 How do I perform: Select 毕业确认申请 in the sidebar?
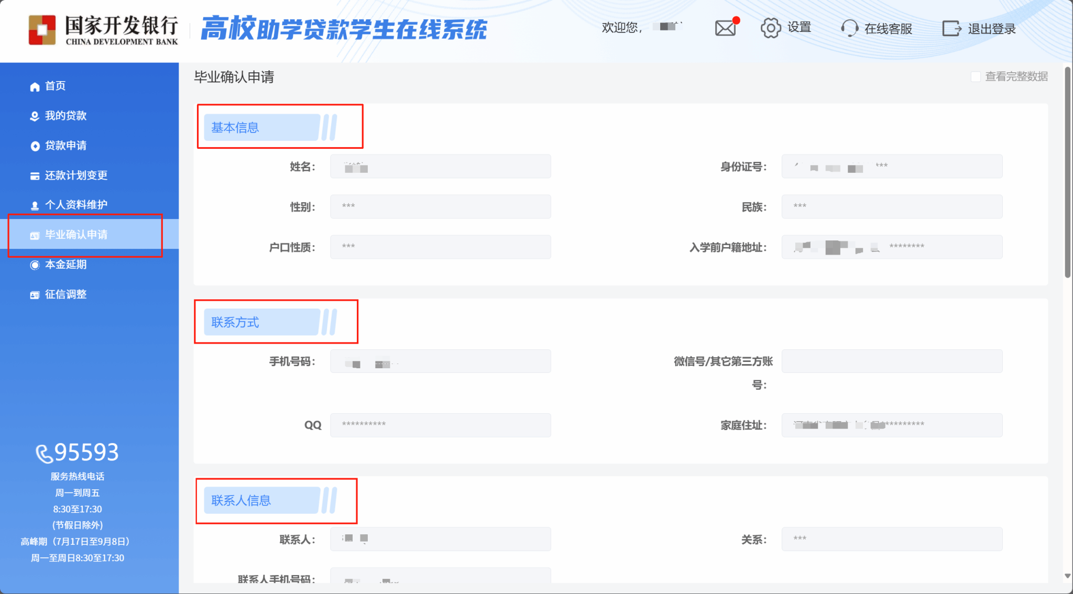point(76,235)
